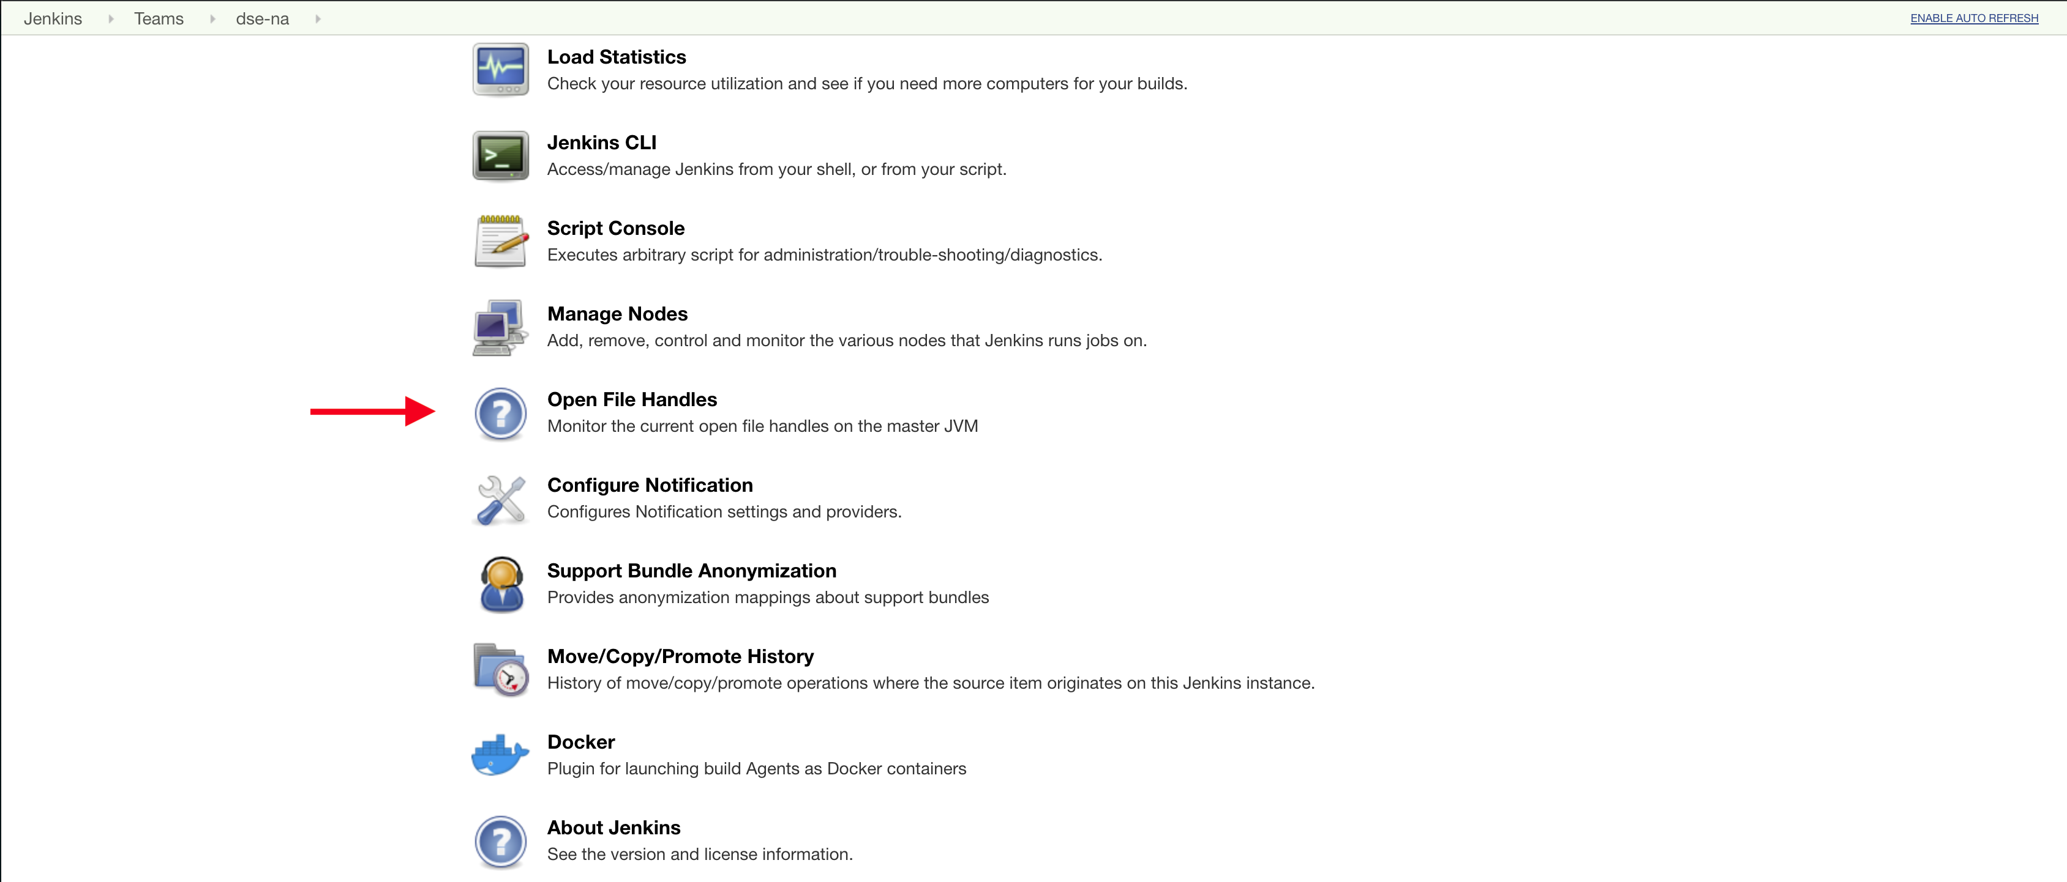The image size is (2067, 882).
Task: Click the Move/Copy/Promote History folder icon
Action: [501, 667]
